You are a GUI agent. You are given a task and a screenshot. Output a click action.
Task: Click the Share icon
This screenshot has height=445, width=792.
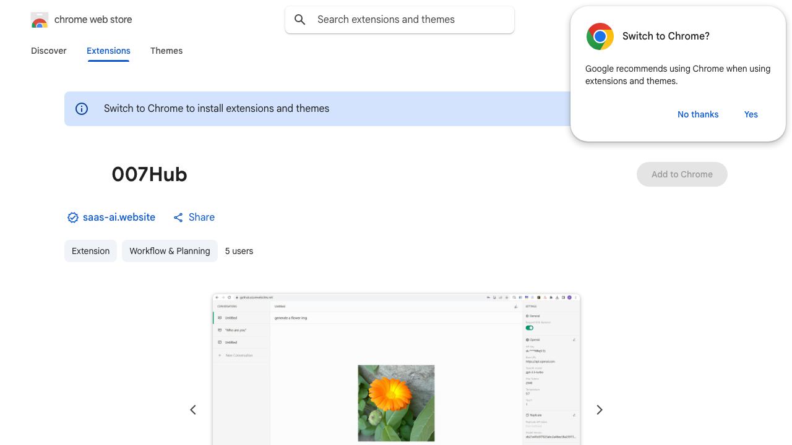coord(178,218)
